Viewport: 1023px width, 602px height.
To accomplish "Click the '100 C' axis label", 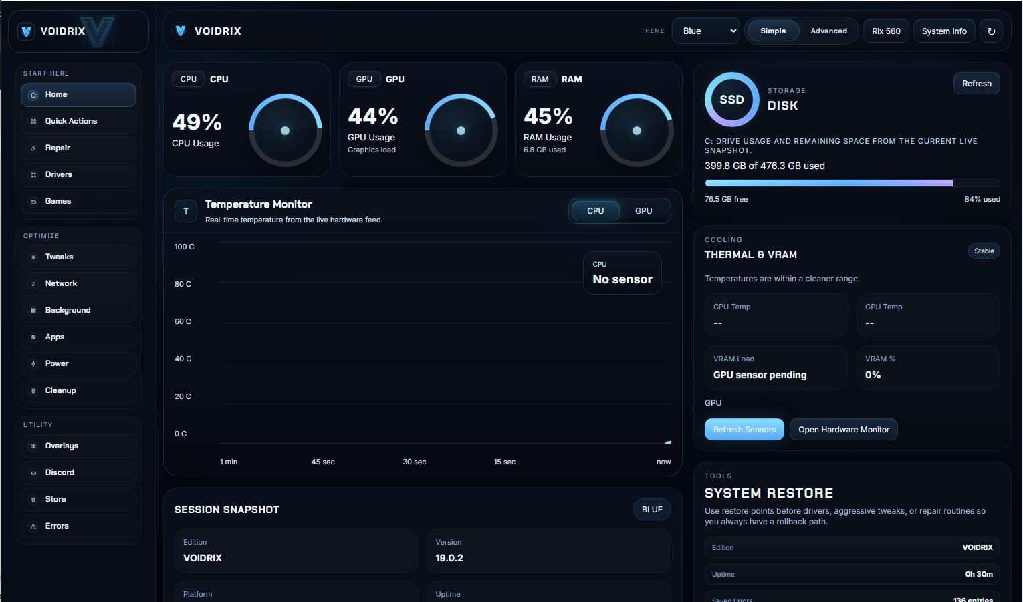I will pos(185,247).
